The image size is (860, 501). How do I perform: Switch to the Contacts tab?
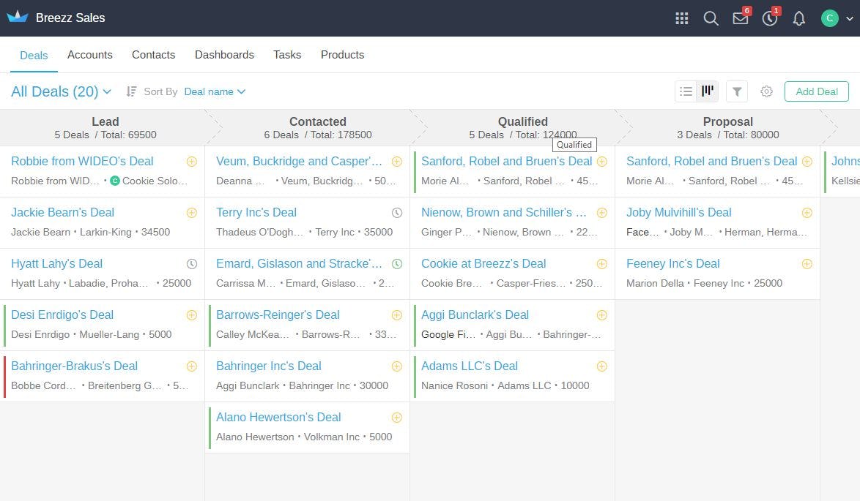click(153, 55)
